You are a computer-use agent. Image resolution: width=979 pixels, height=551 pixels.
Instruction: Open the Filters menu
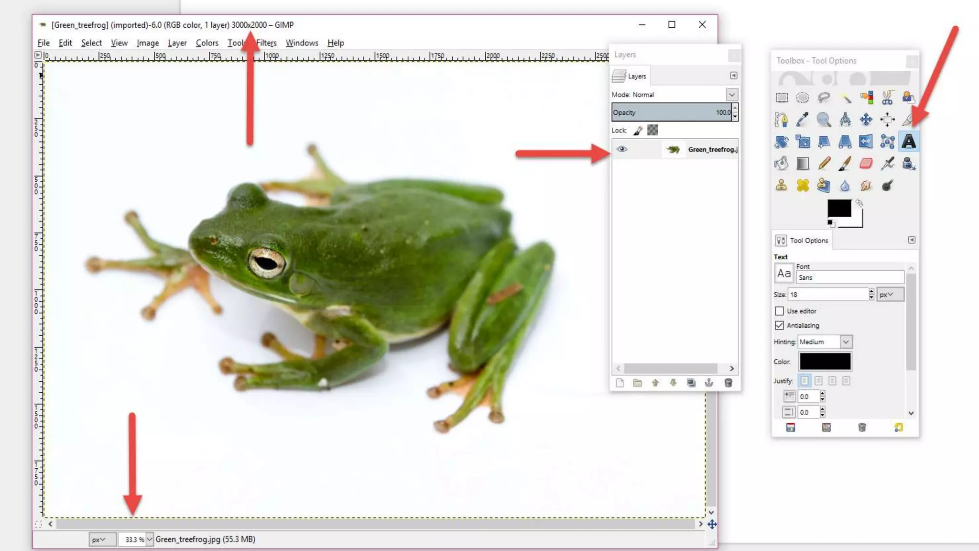[x=266, y=43]
